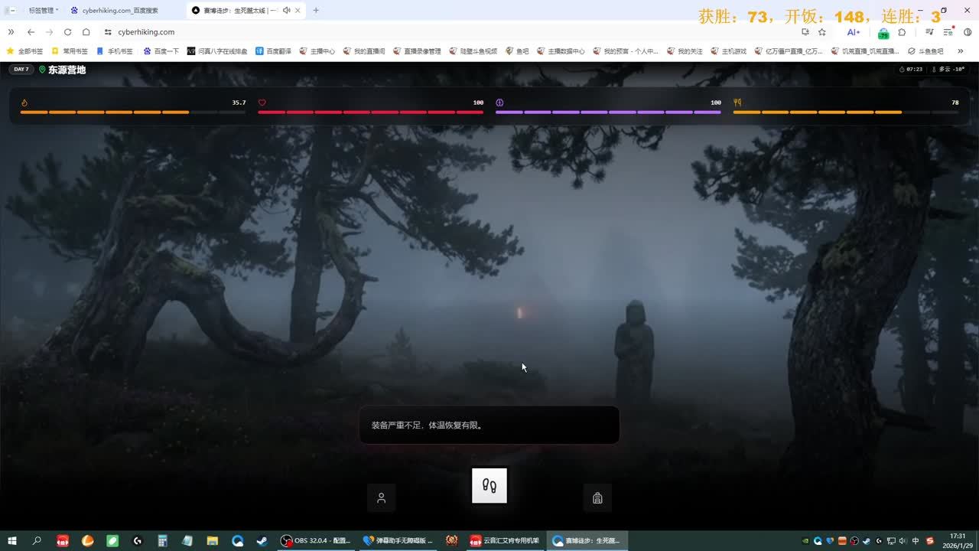The height and width of the screenshot is (551, 979).
Task: Click the fork-and-knife hunger icon
Action: point(737,103)
